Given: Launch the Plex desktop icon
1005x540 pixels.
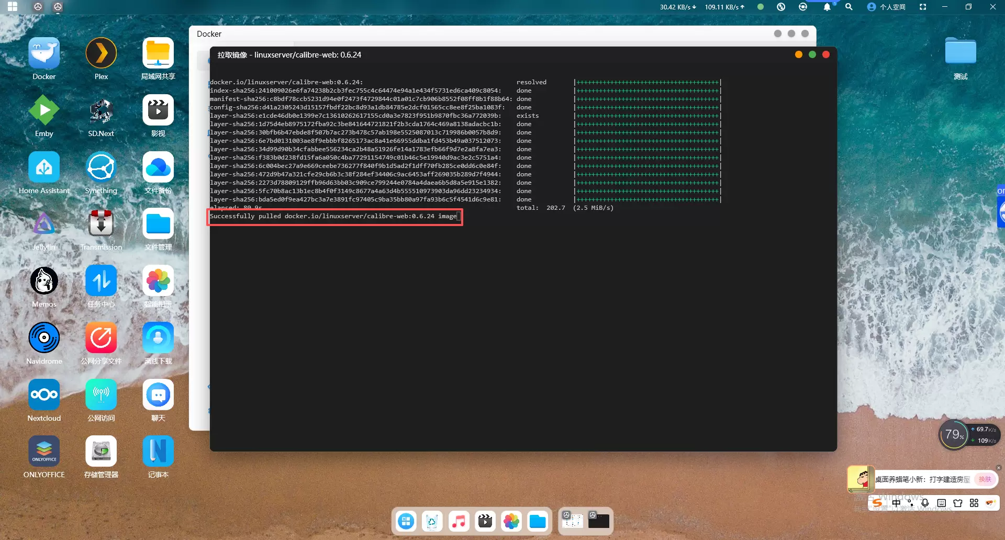Looking at the screenshot, I should click(101, 54).
